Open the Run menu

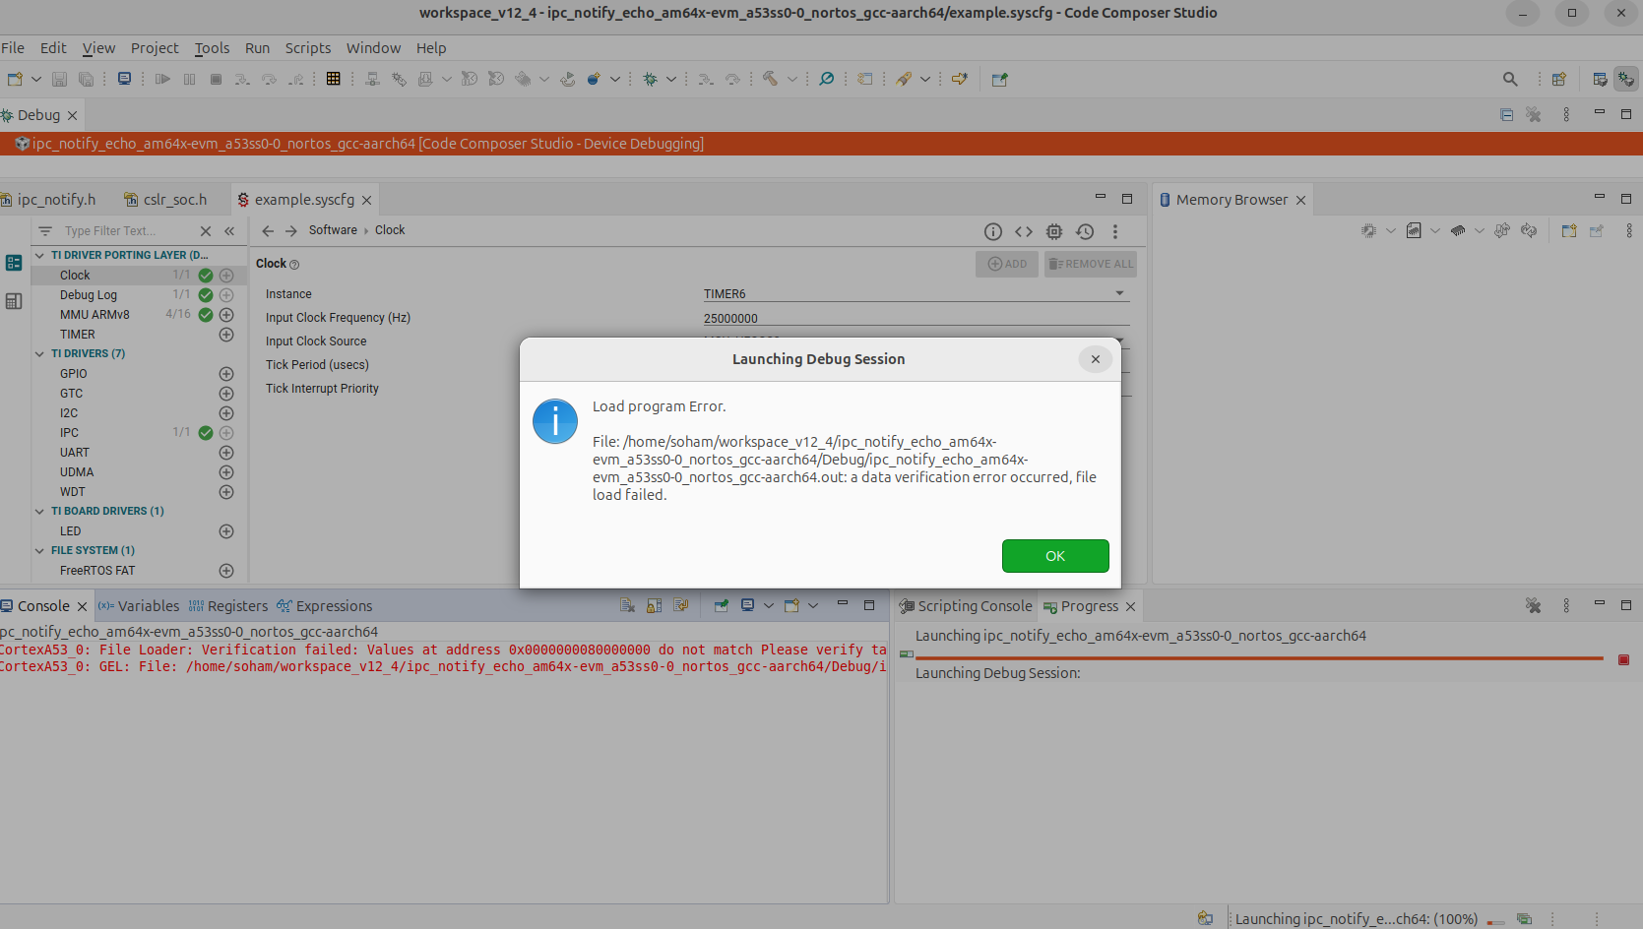[x=257, y=48]
